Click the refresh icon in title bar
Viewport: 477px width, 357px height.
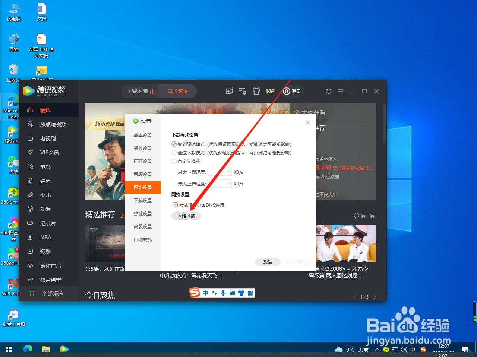[328, 91]
